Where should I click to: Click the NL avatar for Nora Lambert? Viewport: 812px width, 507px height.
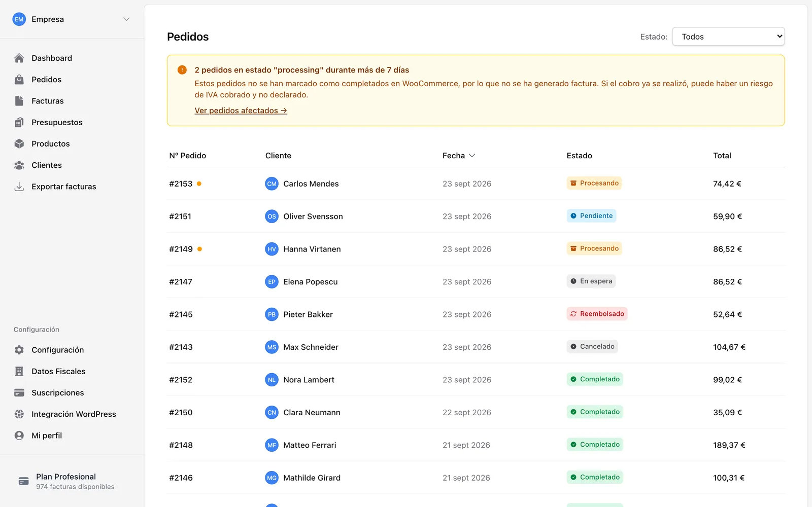tap(272, 380)
